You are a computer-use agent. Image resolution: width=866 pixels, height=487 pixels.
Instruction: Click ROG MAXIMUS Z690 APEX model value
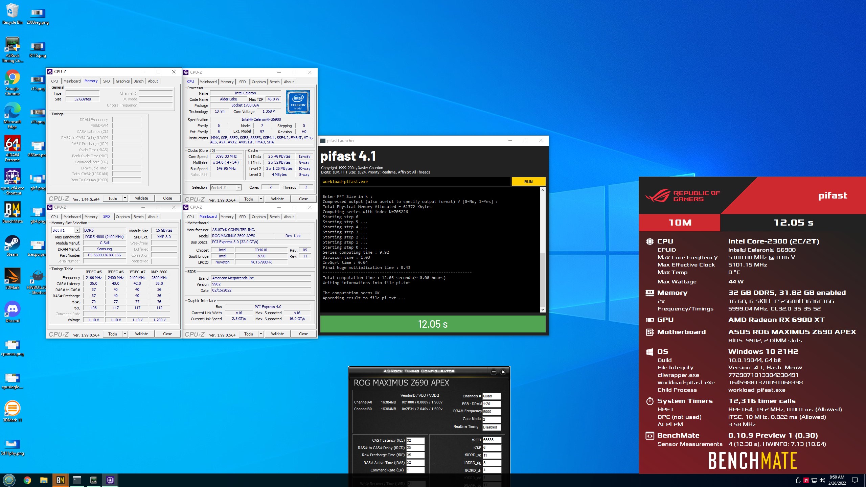tap(243, 236)
